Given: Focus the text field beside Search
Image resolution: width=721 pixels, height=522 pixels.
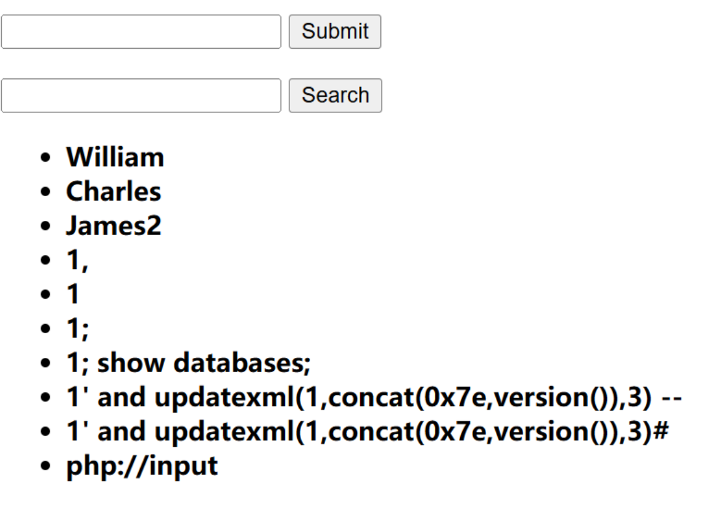Looking at the screenshot, I should point(141,96).
